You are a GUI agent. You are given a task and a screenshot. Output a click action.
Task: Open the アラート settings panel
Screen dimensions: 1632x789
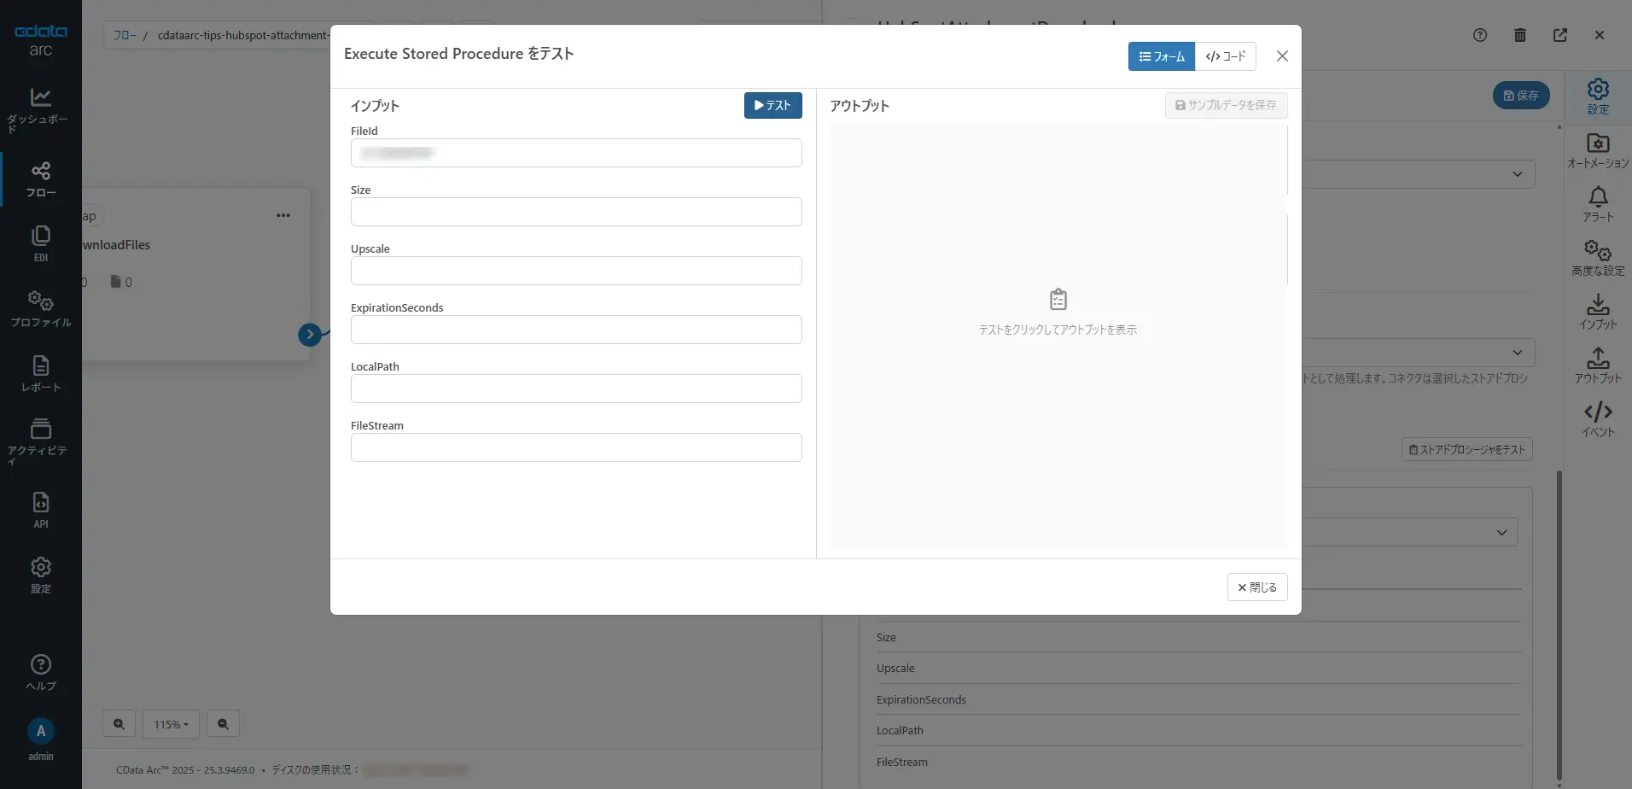[x=1597, y=203]
